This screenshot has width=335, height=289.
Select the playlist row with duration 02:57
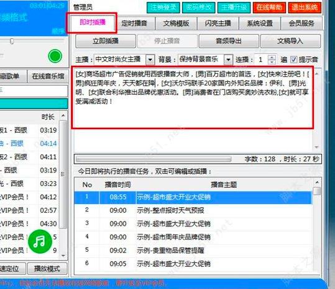tap(29, 210)
